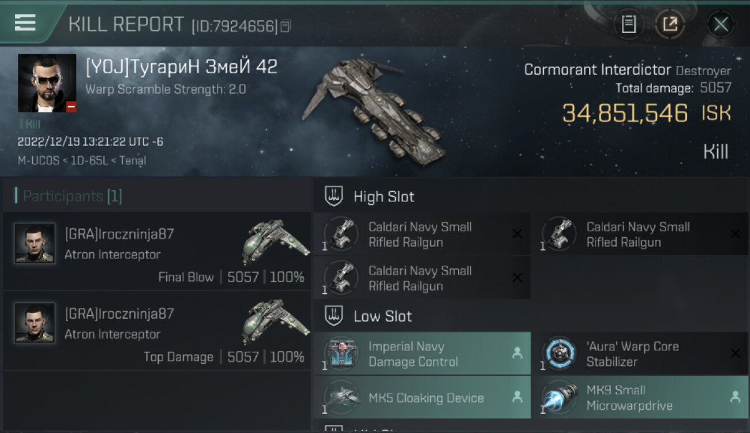Open the clipboard notes icon
750x433 pixels.
pos(629,24)
